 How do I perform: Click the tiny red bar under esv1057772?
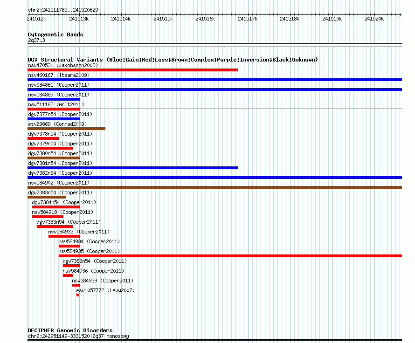(x=78, y=295)
